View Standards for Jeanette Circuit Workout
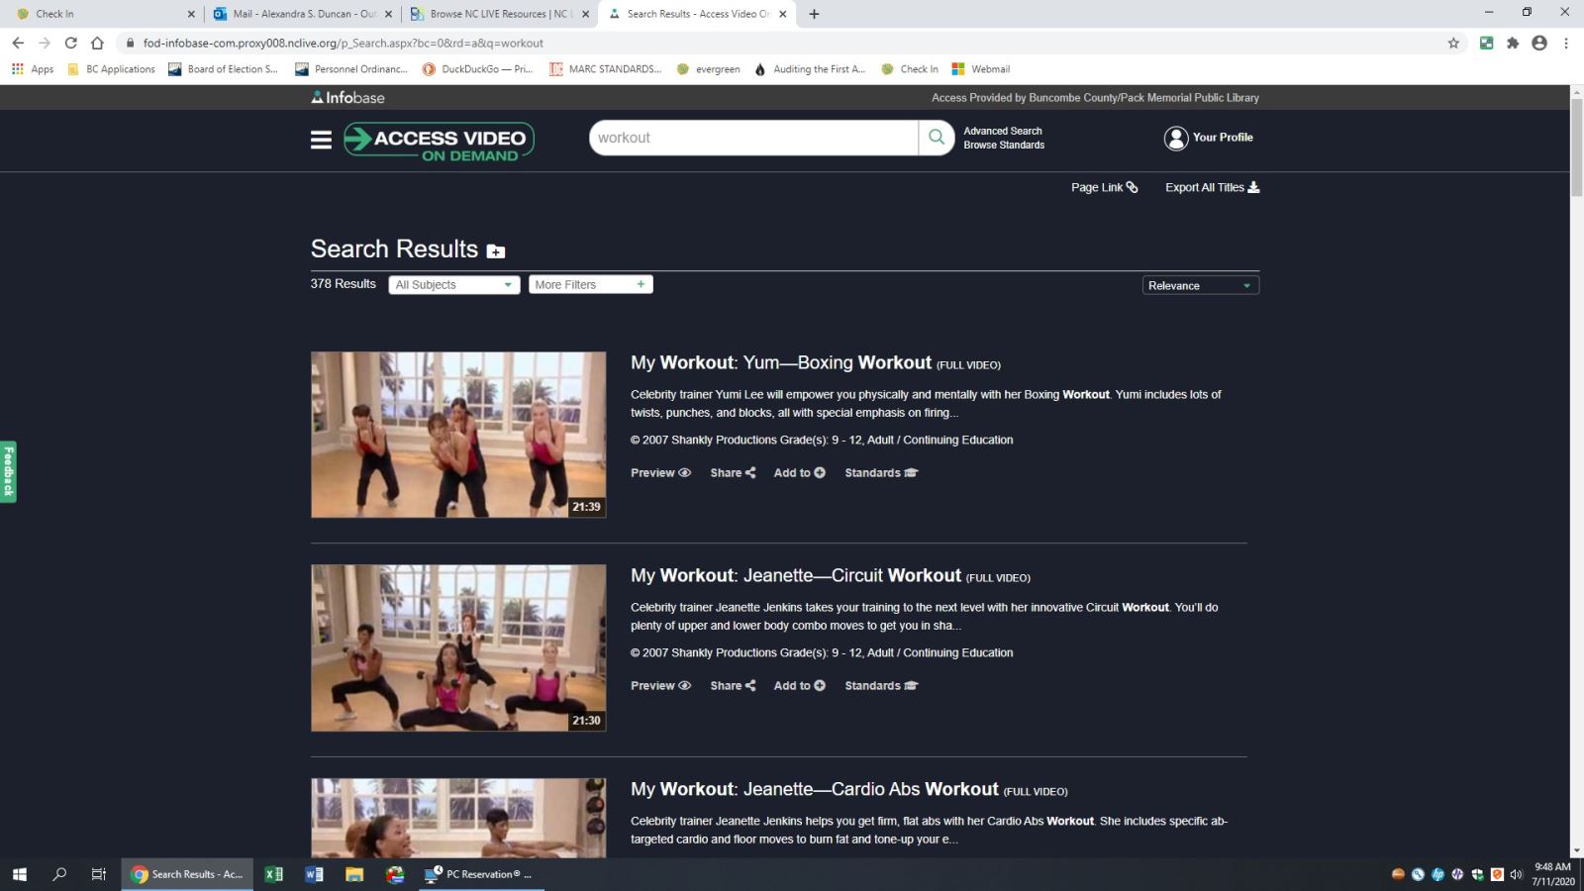This screenshot has width=1584, height=891. 881,686
